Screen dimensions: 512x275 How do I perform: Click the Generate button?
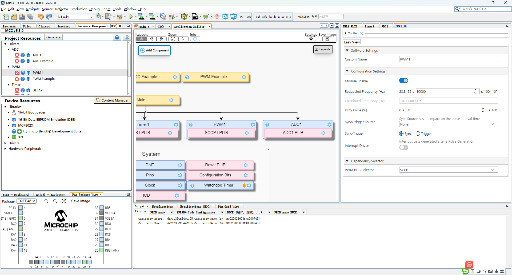click(x=53, y=37)
